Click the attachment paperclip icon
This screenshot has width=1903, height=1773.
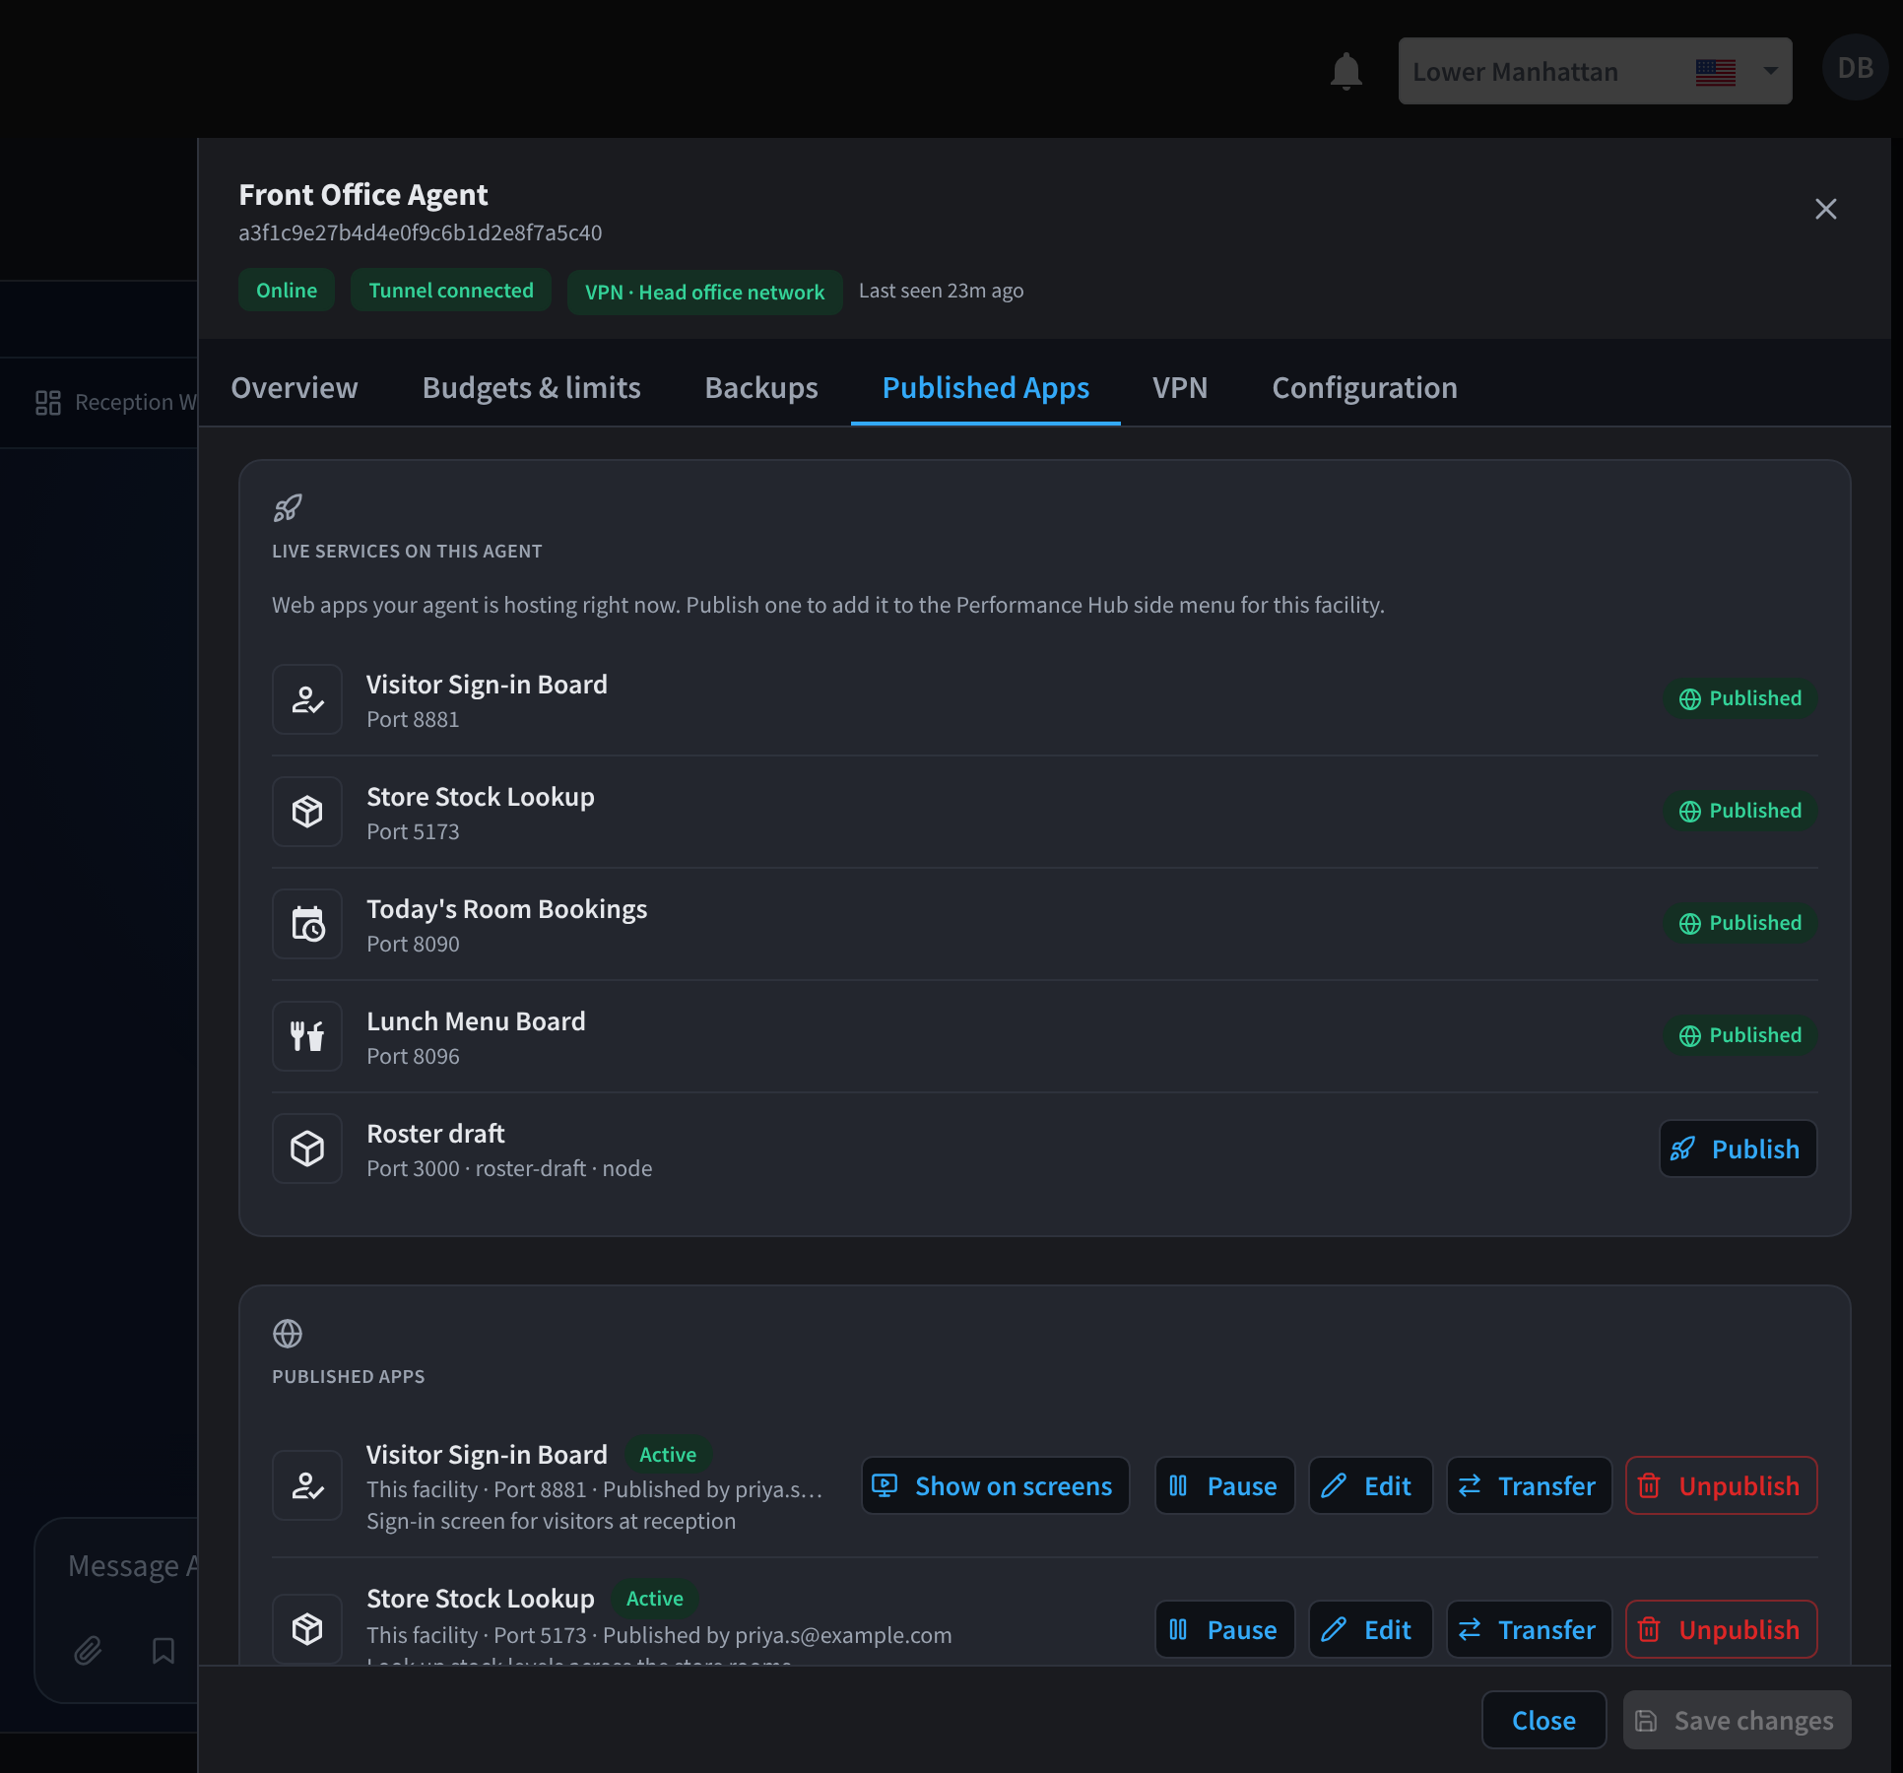(88, 1650)
